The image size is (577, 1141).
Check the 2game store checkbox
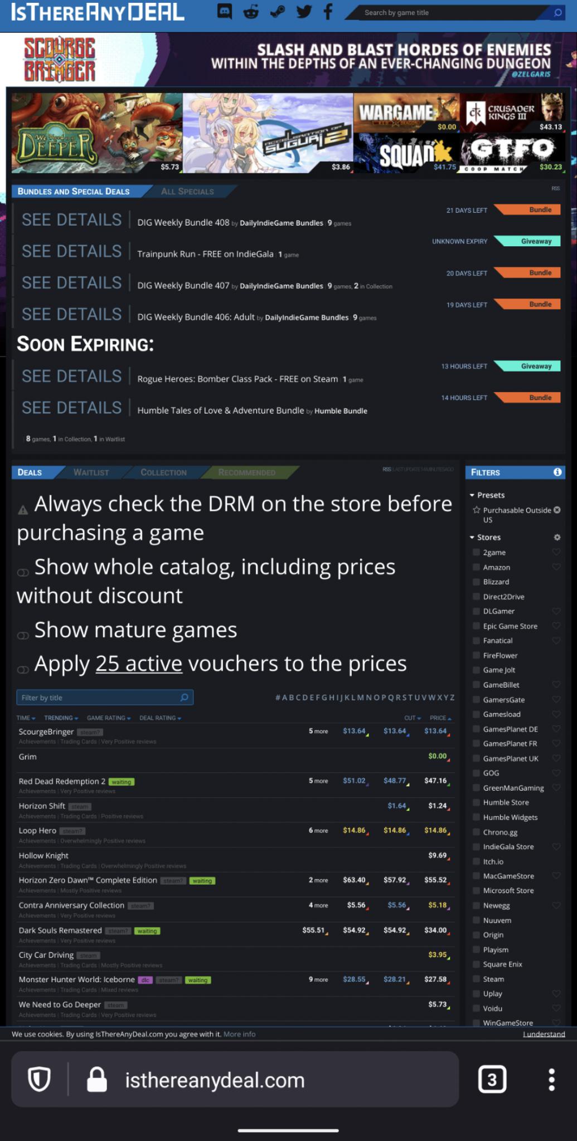tap(476, 552)
